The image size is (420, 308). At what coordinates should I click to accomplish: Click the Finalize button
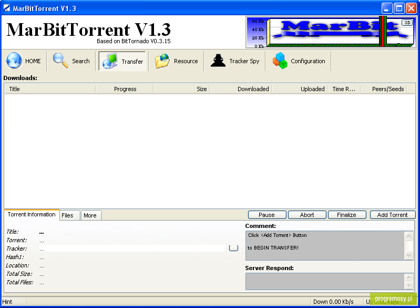tap(347, 215)
